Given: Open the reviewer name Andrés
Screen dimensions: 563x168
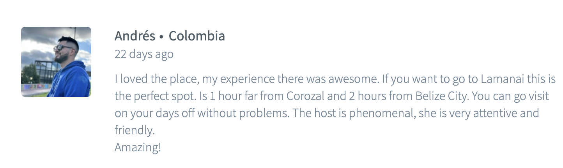Looking at the screenshot, I should click(135, 36).
